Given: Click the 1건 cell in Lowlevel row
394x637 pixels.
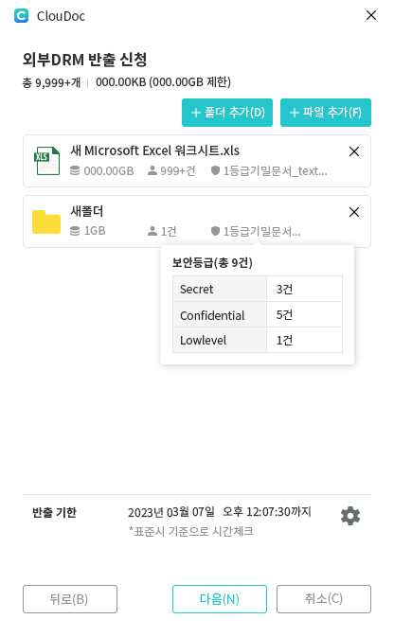Looking at the screenshot, I should coord(304,340).
